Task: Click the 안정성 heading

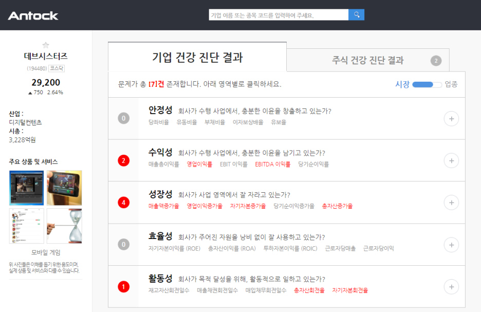Action: [160, 110]
